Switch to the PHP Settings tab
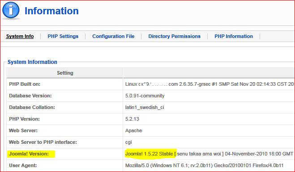This screenshot has height=172, width=295. [x=63, y=36]
